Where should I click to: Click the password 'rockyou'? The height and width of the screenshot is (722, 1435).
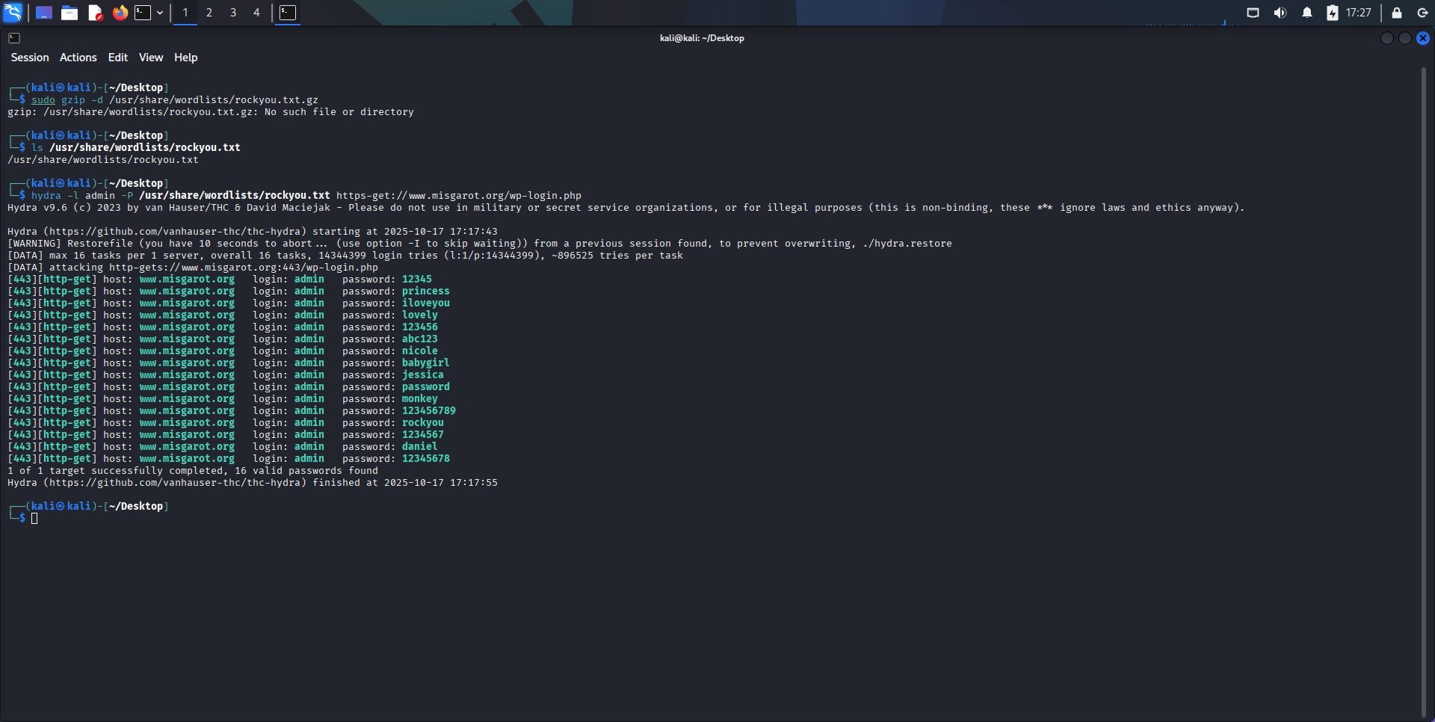pyautogui.click(x=423, y=423)
